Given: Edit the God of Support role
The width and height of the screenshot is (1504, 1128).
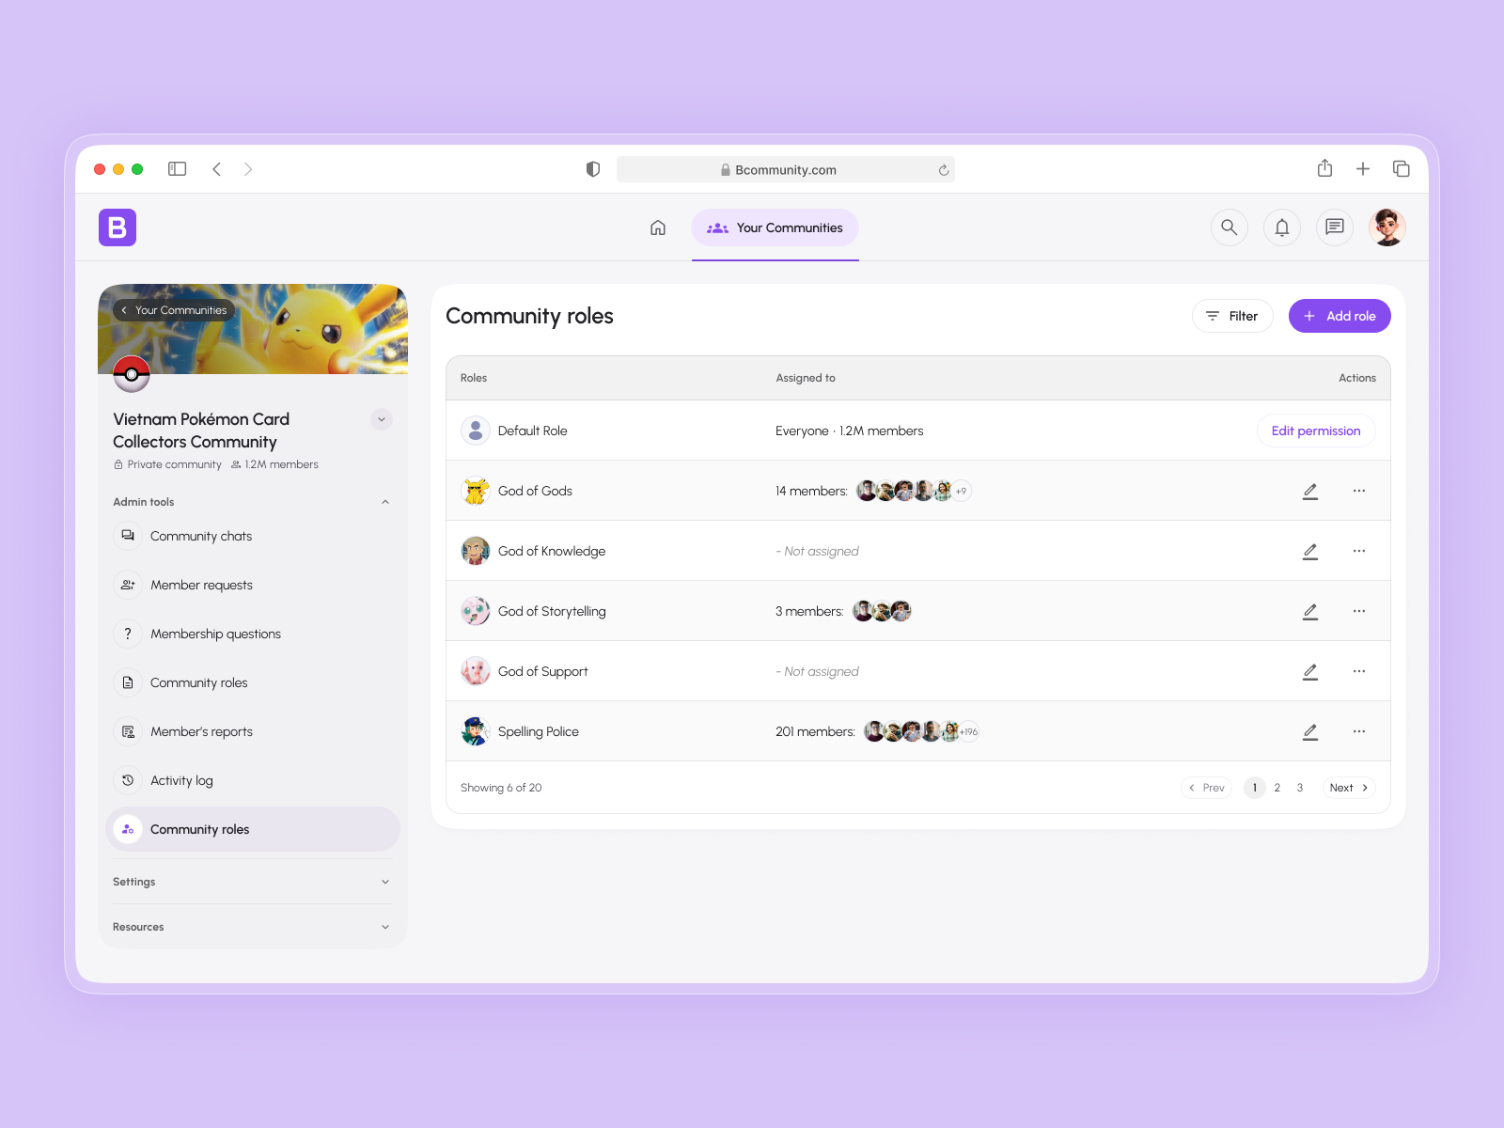Looking at the screenshot, I should (1310, 671).
